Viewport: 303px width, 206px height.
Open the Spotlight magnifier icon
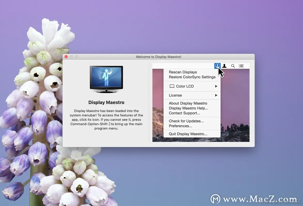[233, 66]
